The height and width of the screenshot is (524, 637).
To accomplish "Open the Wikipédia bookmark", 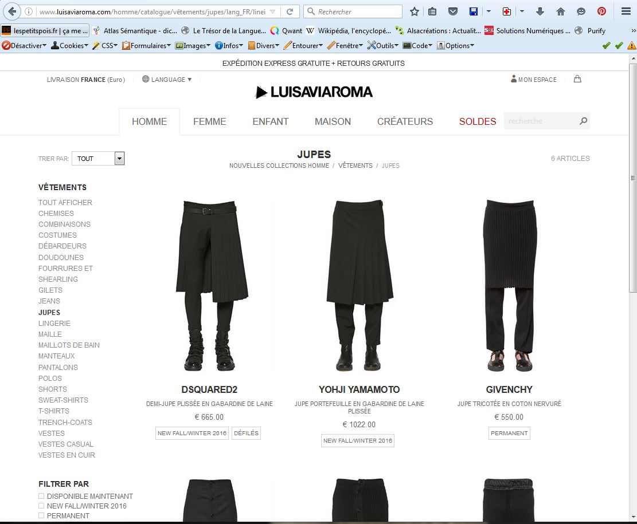I will point(349,30).
